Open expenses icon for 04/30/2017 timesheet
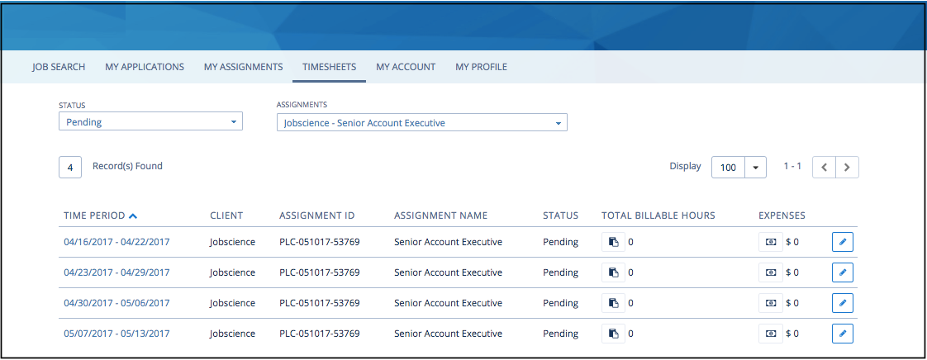927x360 pixels. (770, 303)
